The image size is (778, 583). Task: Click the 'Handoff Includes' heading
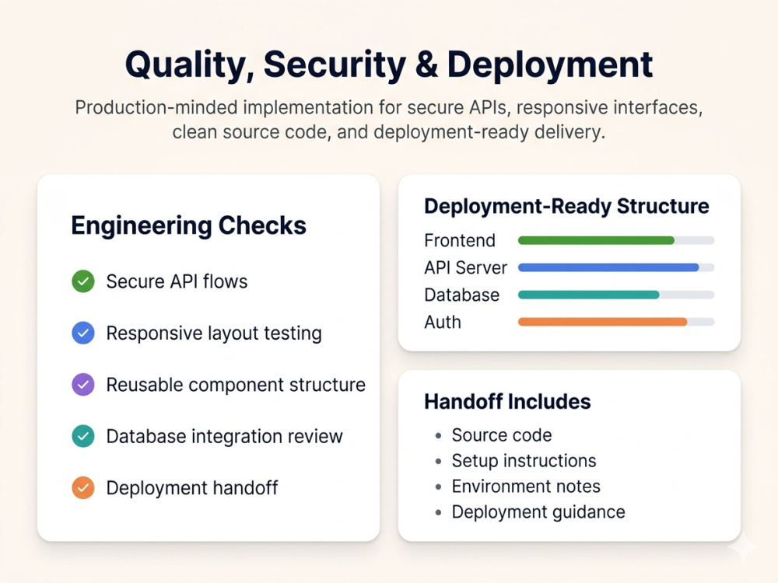click(x=507, y=402)
